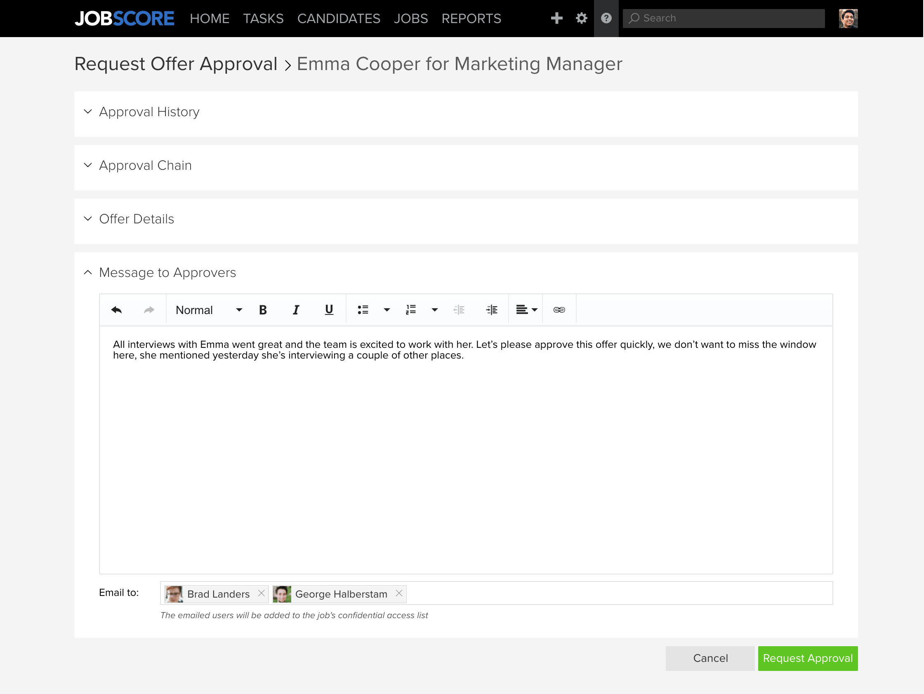Click Request Offer Approval breadcrumb
The width and height of the screenshot is (924, 694).
(176, 64)
